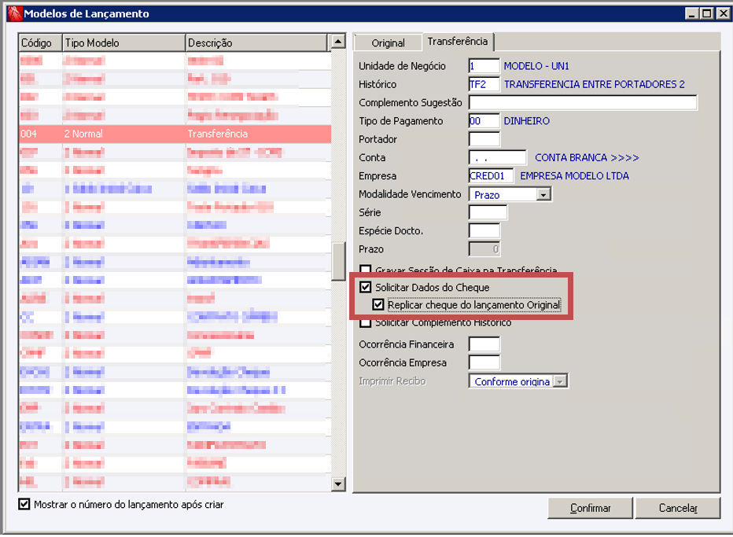Click the Espécie Docto. input field
This screenshot has width=733, height=537.
point(484,231)
